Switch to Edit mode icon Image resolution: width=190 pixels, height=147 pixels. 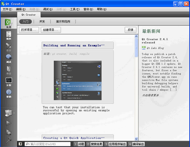tap(8, 35)
